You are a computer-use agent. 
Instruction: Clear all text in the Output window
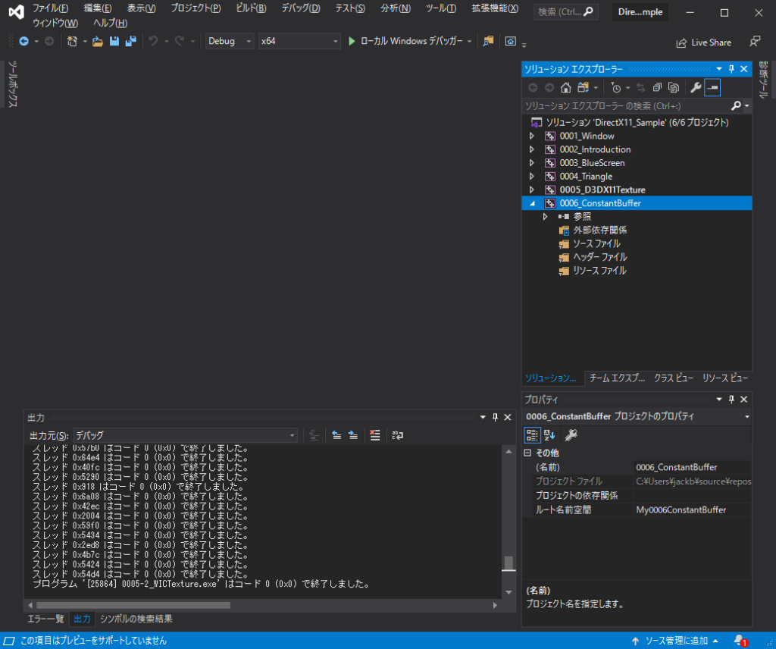pos(375,434)
